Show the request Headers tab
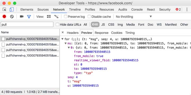Viewport: 191px width, 95px height. pos(73,33)
